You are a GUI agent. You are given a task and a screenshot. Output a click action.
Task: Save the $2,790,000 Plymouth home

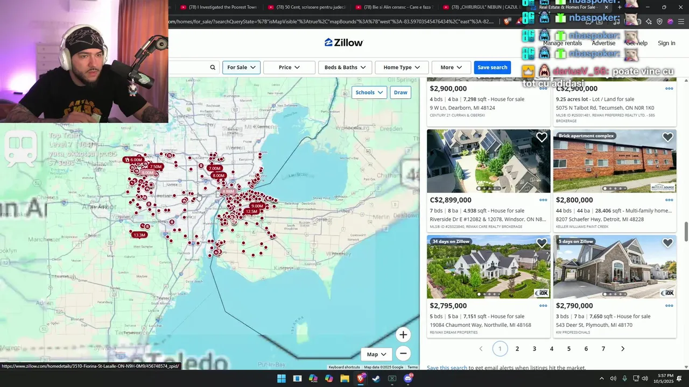668,243
